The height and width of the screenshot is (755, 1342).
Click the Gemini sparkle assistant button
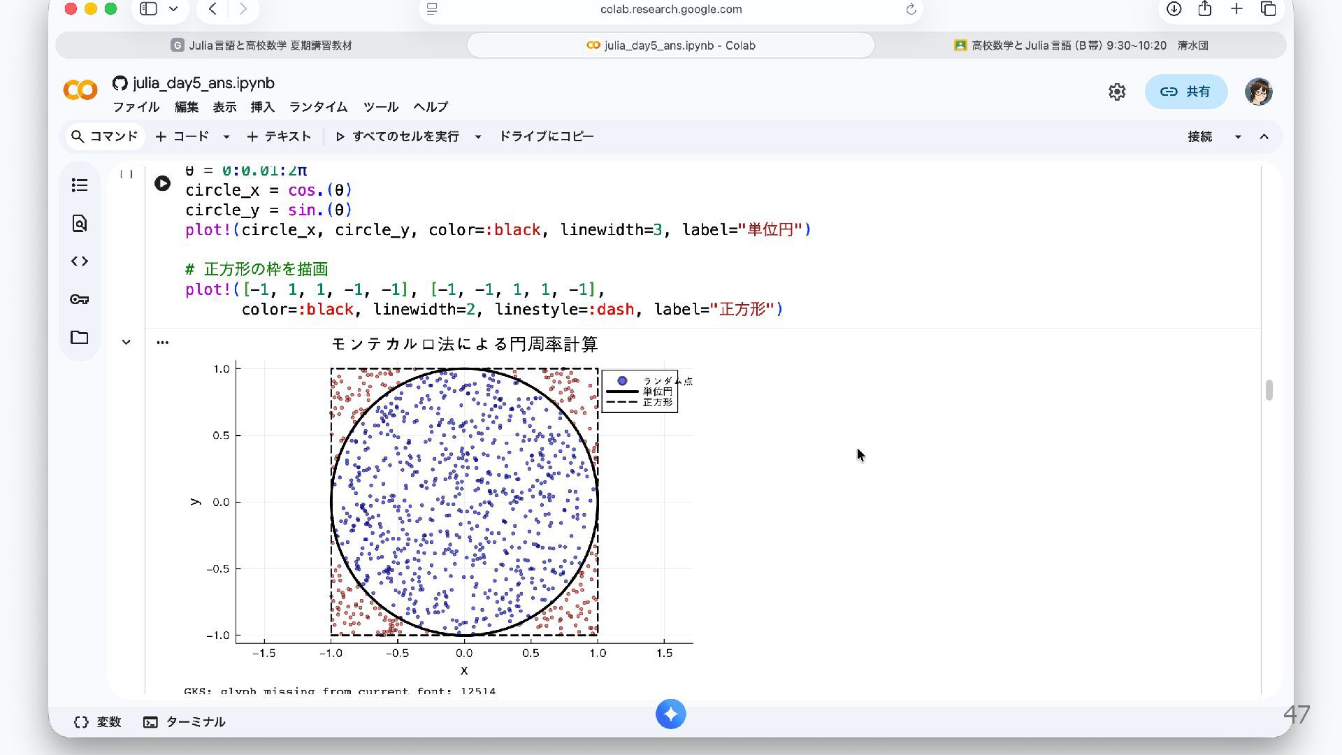tap(670, 714)
